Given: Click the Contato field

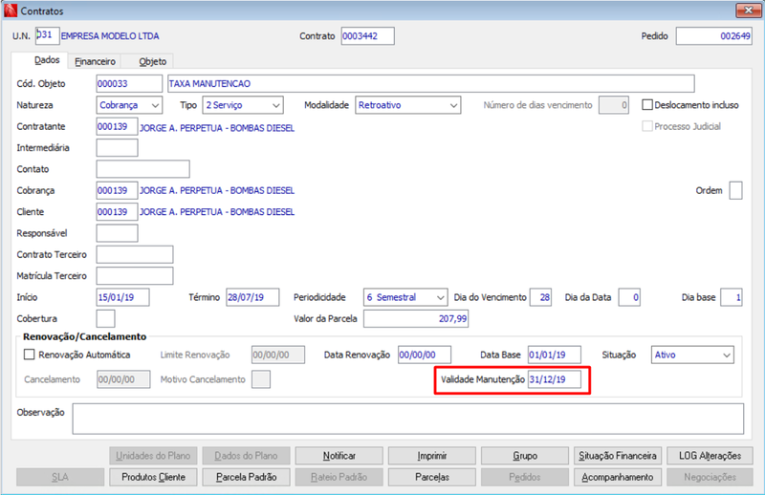Looking at the screenshot, I should 142,169.
